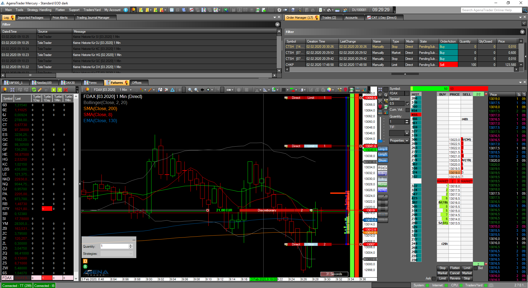Click the settings gear icon in main toolbar
528x288 pixels.
(x=279, y=10)
